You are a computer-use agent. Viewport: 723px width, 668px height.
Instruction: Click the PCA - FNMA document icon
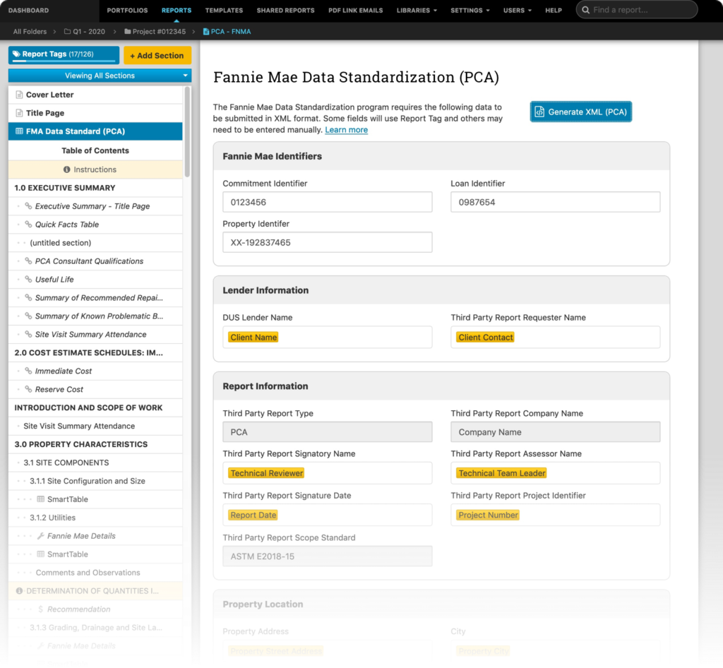(x=206, y=31)
